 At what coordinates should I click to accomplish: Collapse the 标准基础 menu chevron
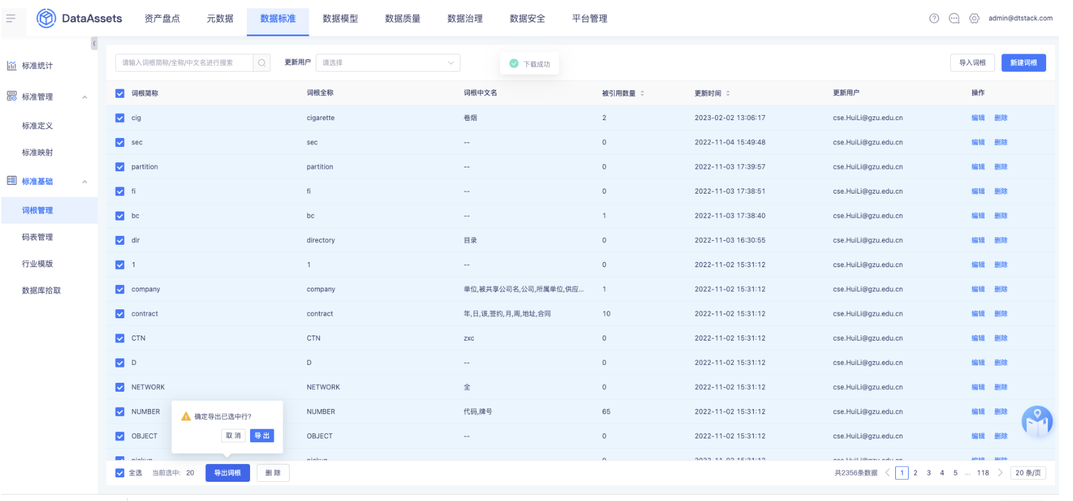pos(84,181)
